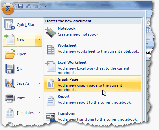159x130 pixels.
Task: Expand the Templates submenu arrow
Action: [39, 113]
